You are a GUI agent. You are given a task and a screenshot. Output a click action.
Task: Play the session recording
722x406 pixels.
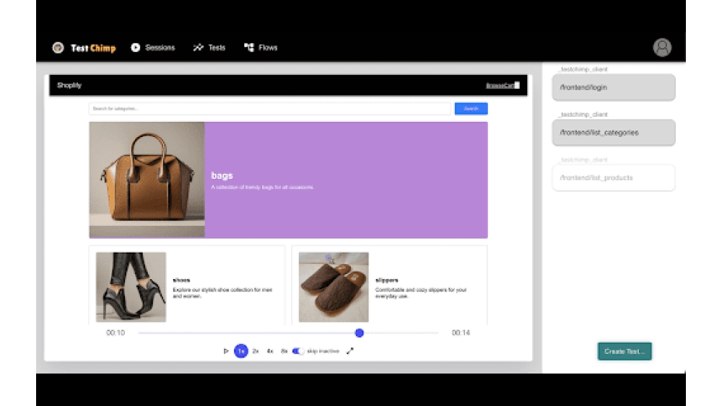[x=225, y=351]
